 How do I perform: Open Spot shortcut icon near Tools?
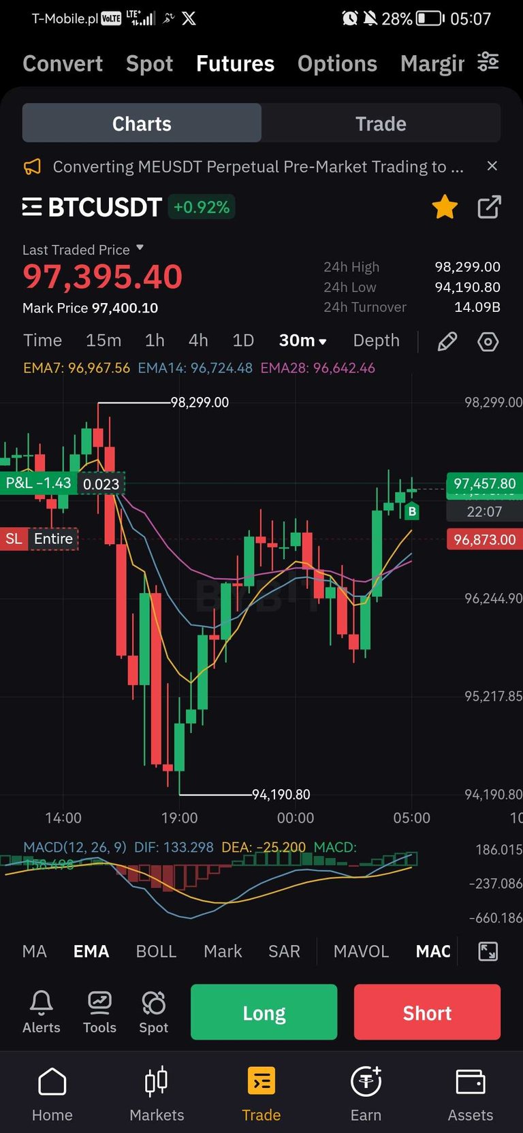pyautogui.click(x=153, y=1012)
